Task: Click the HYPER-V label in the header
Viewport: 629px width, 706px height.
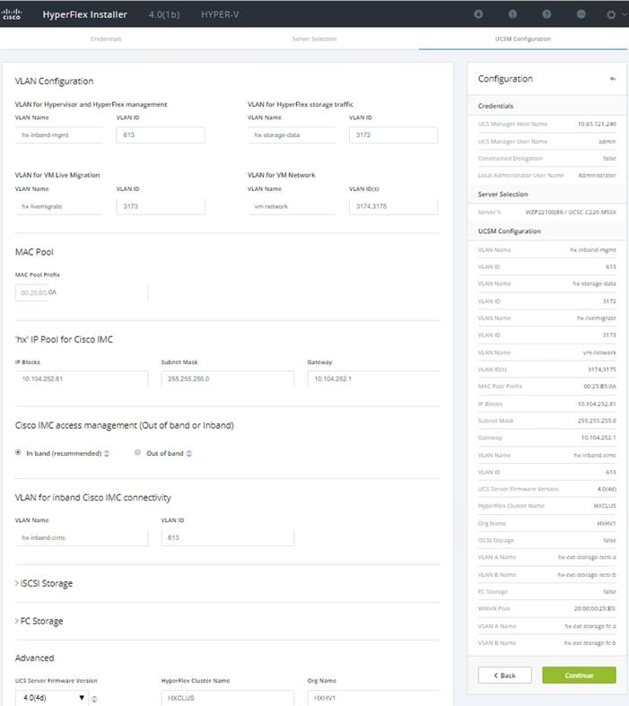Action: coord(220,14)
